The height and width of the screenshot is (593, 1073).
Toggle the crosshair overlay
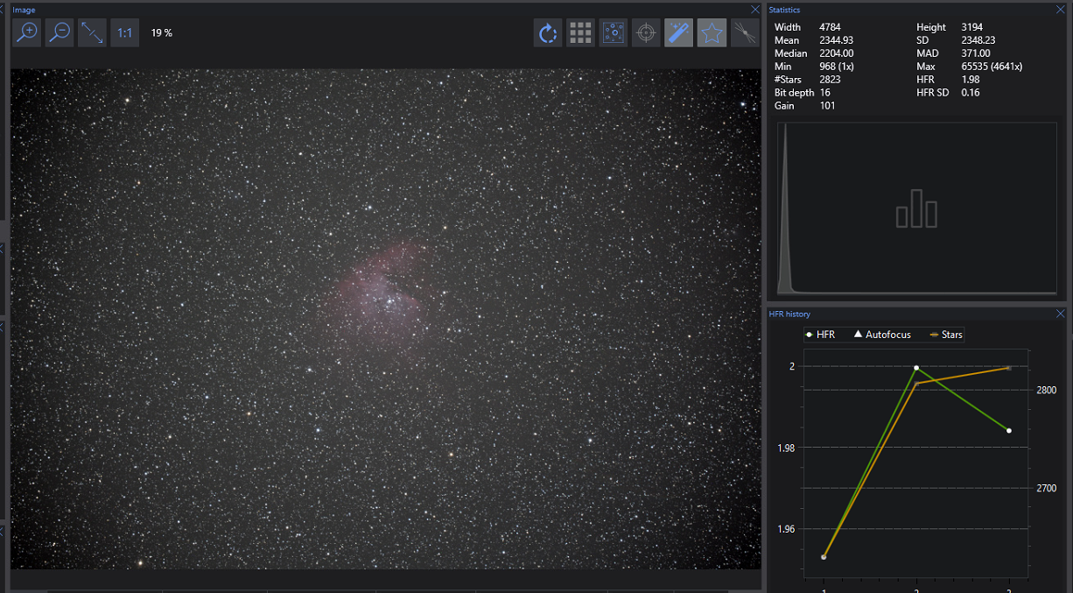coord(646,33)
